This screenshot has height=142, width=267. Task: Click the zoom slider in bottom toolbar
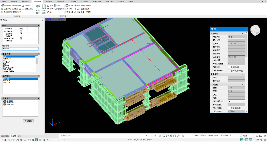click(59, 140)
